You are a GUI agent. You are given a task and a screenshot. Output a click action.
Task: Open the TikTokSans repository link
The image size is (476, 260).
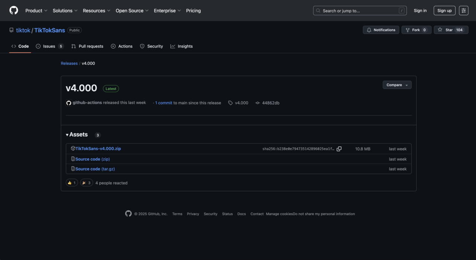49,31
